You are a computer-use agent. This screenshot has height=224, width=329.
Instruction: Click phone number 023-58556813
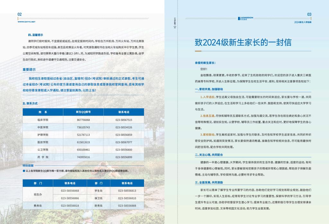[127, 191]
